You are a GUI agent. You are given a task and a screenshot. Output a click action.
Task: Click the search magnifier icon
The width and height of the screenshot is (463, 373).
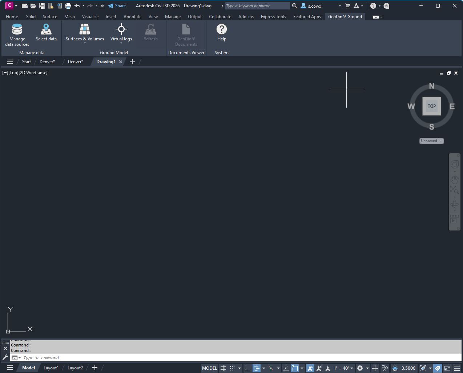[x=295, y=6]
